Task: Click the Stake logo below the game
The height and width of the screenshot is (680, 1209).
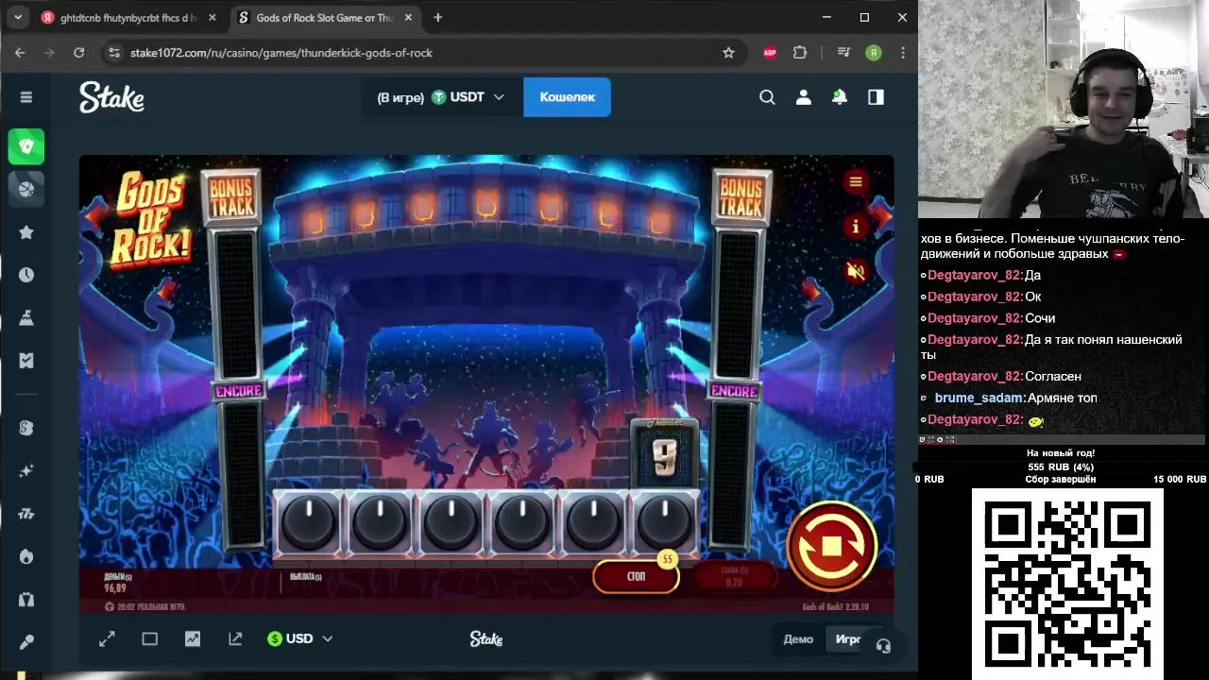Action: 486,639
